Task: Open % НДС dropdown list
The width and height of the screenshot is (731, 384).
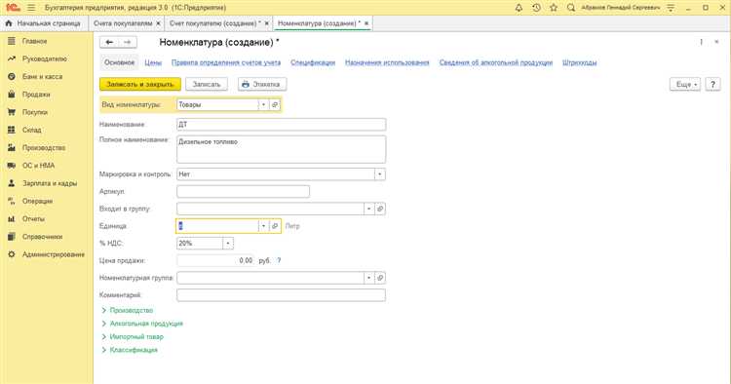Action: [228, 244]
